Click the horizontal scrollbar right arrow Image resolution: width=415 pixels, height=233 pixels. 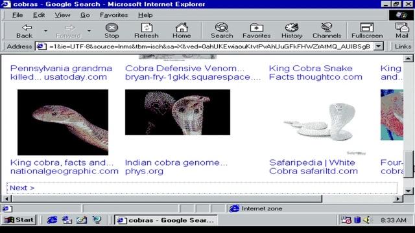point(398,199)
